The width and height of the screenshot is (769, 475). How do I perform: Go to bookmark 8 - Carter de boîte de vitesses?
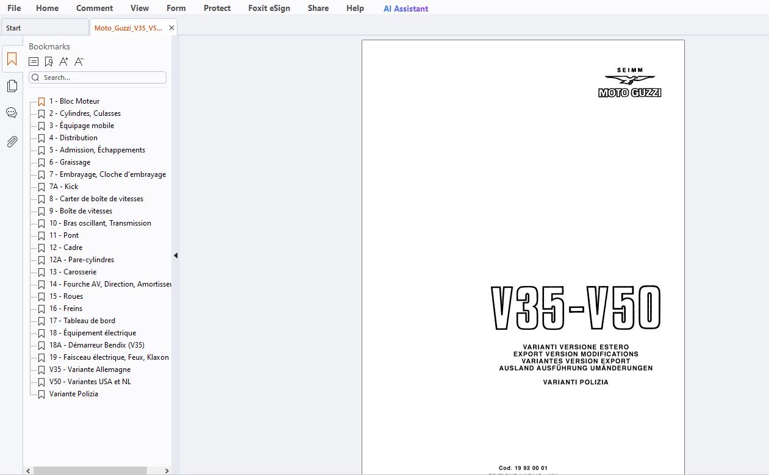coord(96,199)
